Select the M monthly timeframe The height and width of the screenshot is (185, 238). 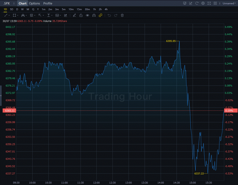tap(28, 10)
